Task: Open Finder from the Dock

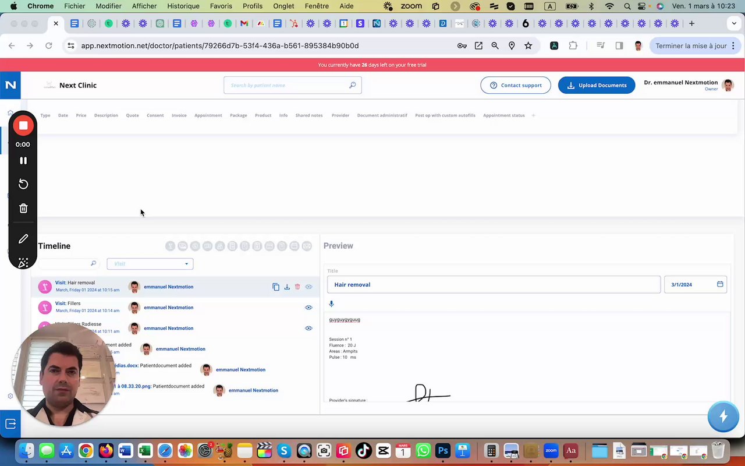Action: point(27,450)
